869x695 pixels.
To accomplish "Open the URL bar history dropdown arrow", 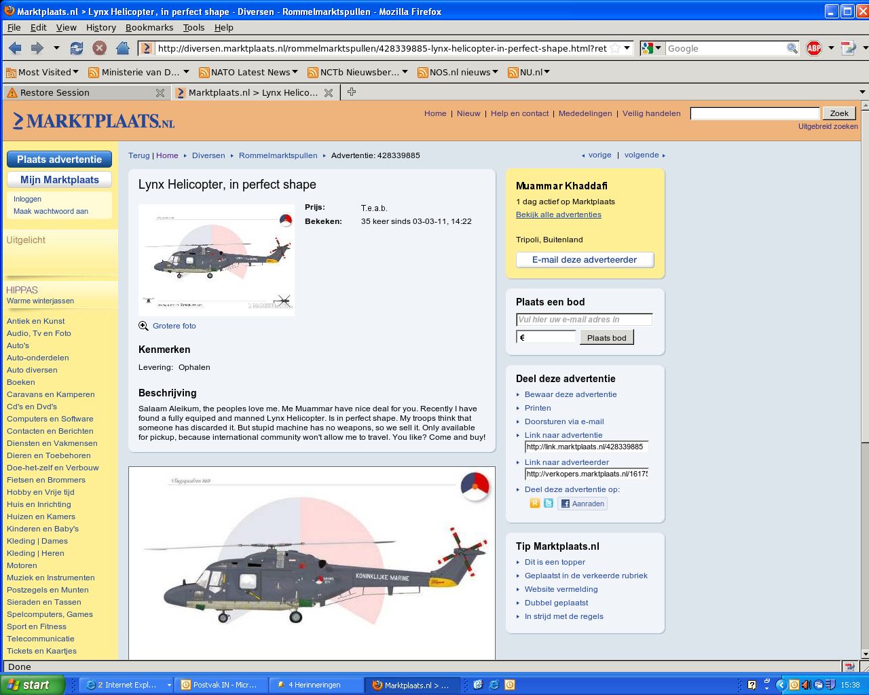I will (x=627, y=48).
